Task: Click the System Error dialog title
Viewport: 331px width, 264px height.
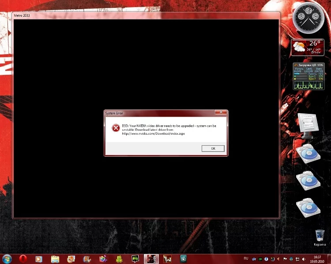Action: (114, 113)
